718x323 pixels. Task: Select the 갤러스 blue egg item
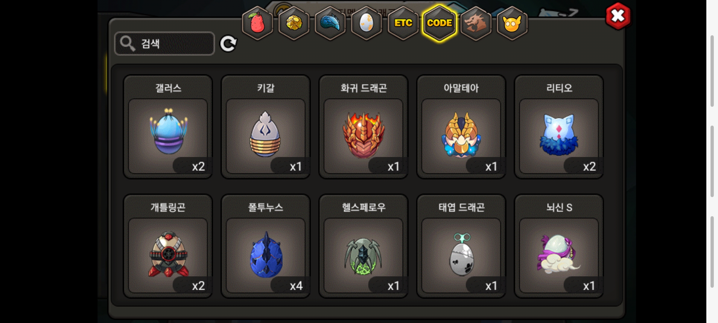coord(168,127)
